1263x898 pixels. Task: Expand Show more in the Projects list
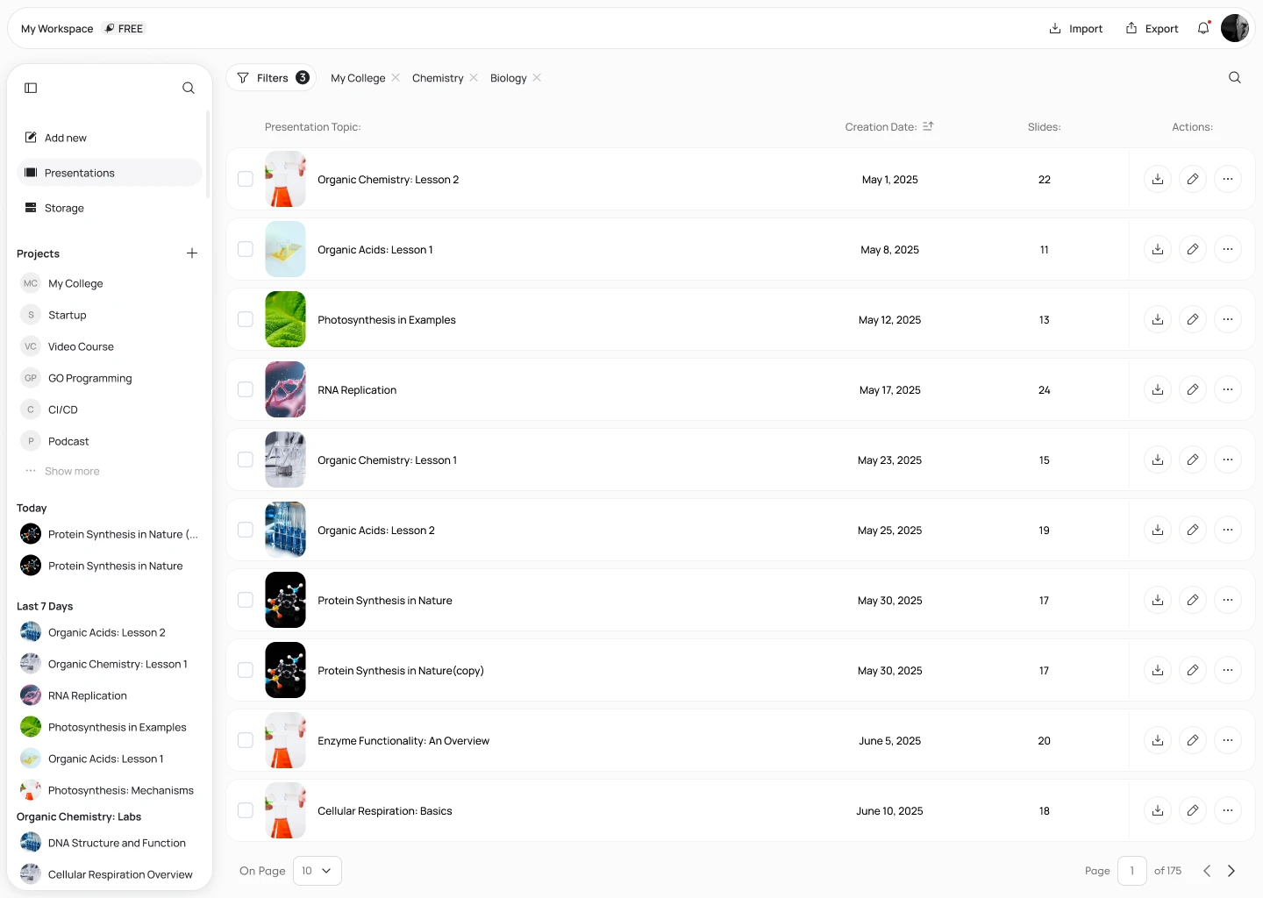pos(71,471)
